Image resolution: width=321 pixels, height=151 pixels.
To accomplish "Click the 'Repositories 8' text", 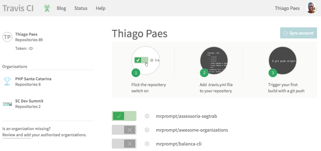I will click(x=28, y=84).
